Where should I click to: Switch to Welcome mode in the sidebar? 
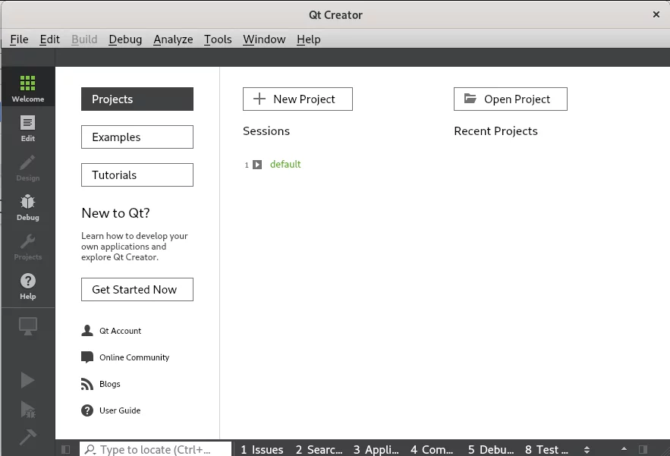(x=28, y=86)
